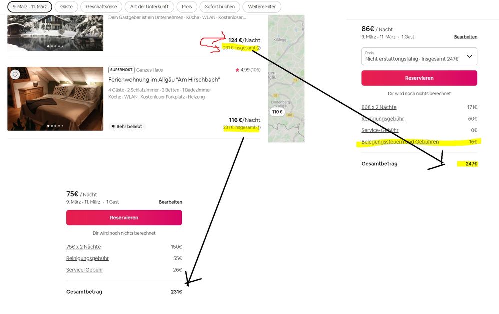Click the star rating 4,99 (106)
The width and height of the screenshot is (499, 314).
point(247,70)
